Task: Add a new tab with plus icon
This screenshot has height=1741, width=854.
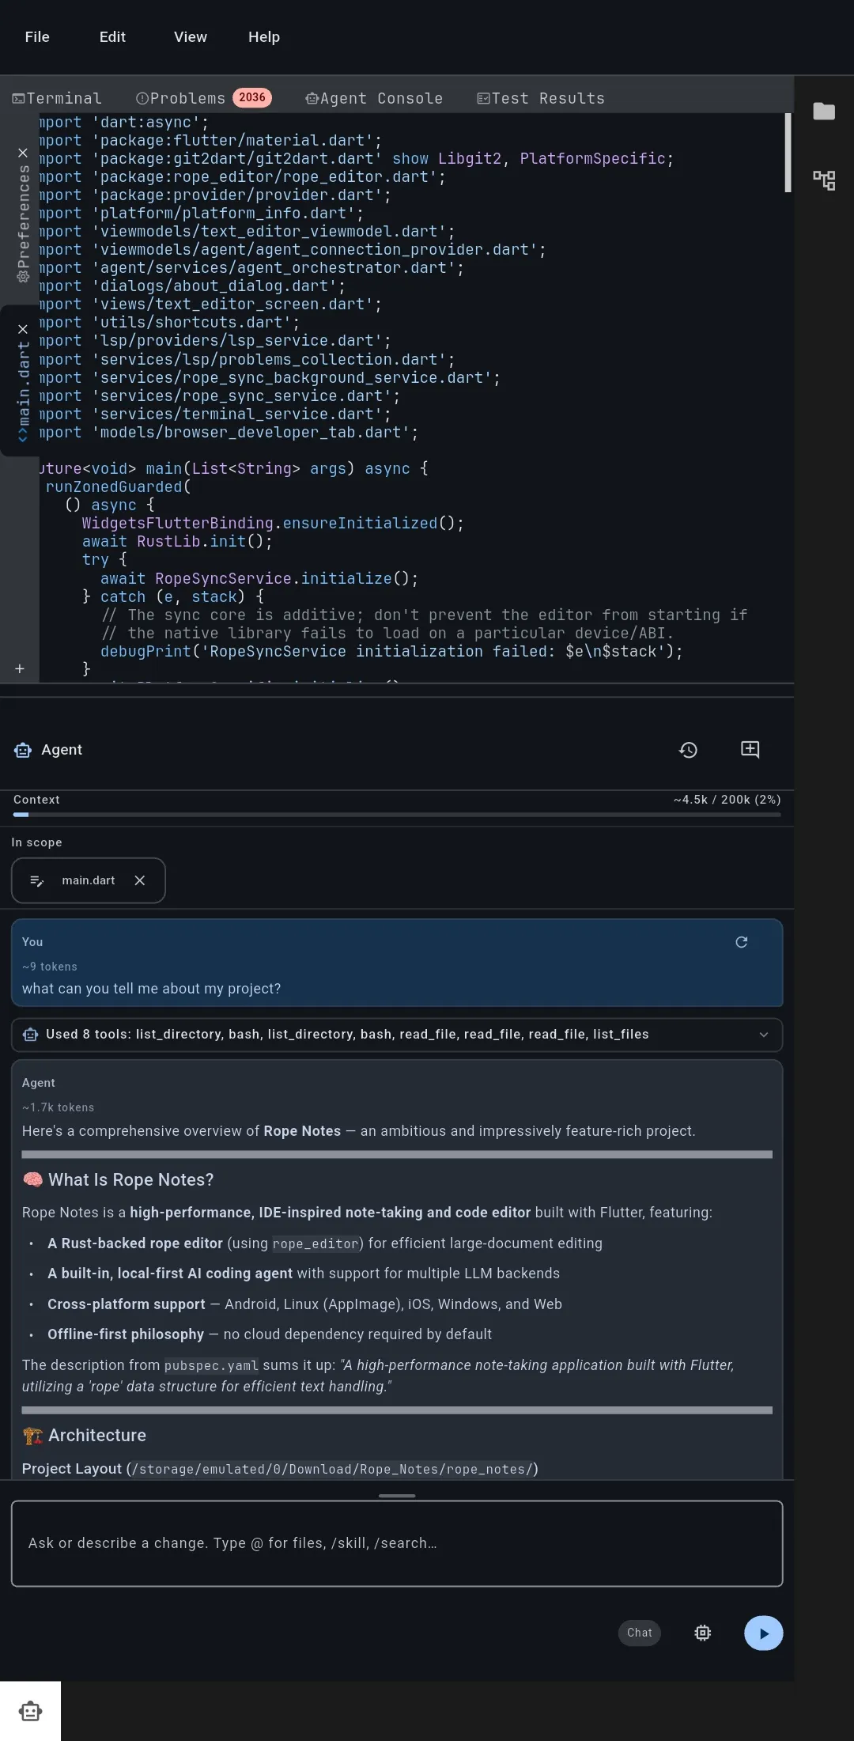Action: (x=20, y=669)
